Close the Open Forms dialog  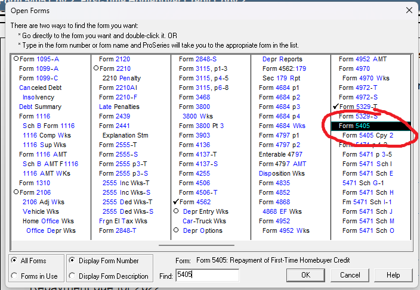[x=409, y=10]
